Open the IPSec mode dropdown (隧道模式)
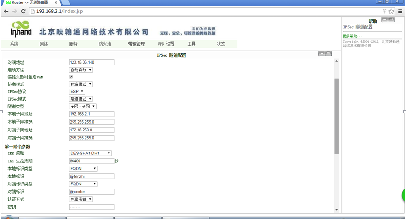 81,99
